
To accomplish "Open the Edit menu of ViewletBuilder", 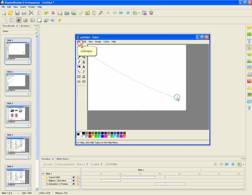I will (9, 7).
